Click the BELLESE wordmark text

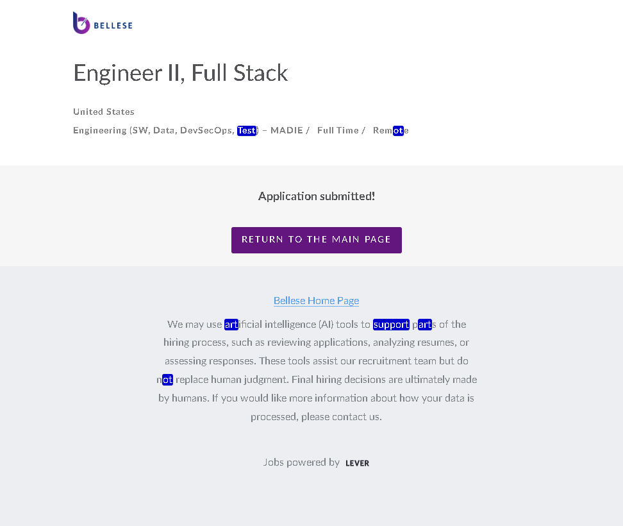[113, 26]
